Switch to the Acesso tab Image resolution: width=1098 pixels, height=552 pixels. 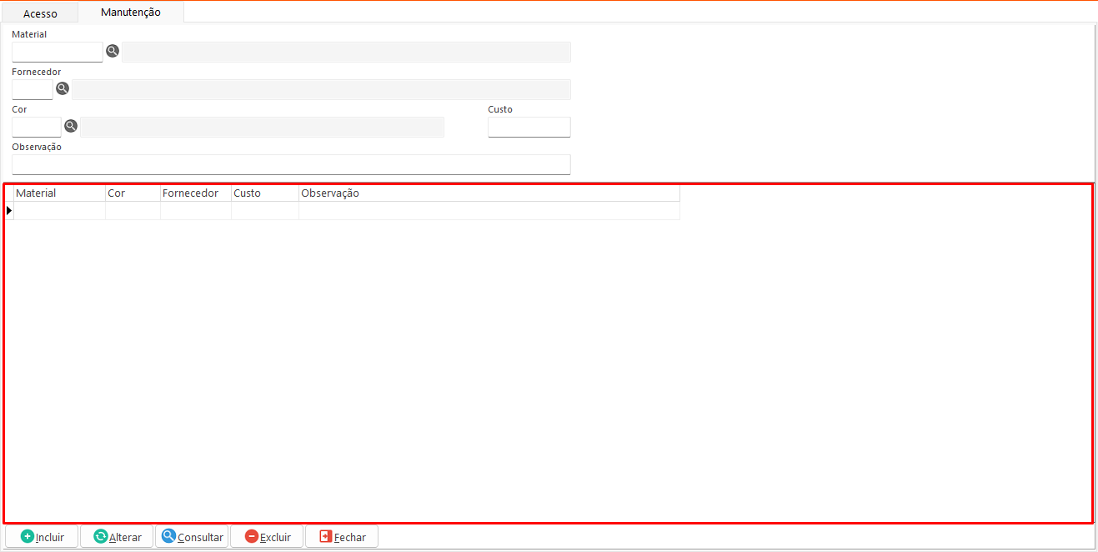[x=40, y=13]
